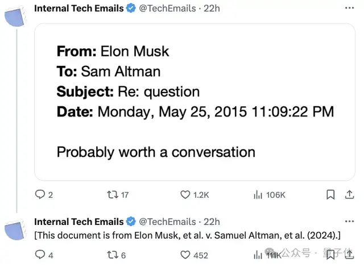The image size is (364, 267).
Task: Like the first tweet with 1.2K likes
Action: [185, 195]
